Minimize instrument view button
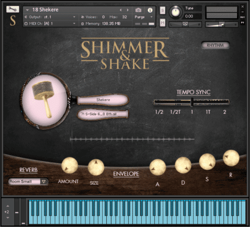This screenshot has height=227, width=250. pyautogui.click(x=243, y=12)
